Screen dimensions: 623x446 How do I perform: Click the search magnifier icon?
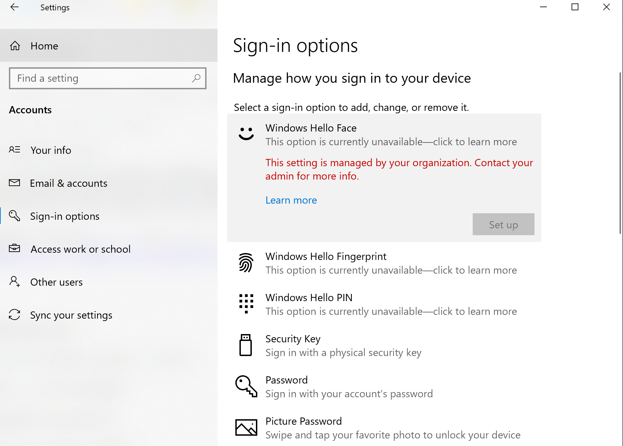pyautogui.click(x=196, y=78)
